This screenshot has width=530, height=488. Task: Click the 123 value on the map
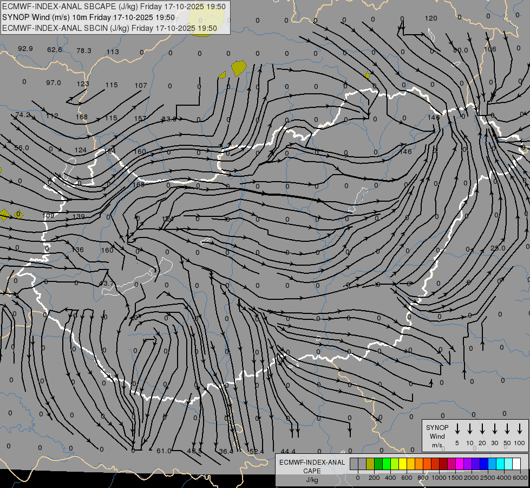coord(82,84)
